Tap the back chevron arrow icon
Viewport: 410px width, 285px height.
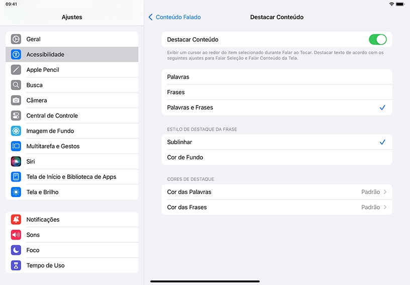pos(150,17)
